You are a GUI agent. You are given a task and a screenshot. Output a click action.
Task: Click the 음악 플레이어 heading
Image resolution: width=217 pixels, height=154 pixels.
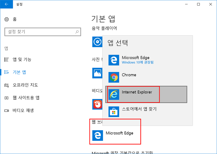coord(104,28)
